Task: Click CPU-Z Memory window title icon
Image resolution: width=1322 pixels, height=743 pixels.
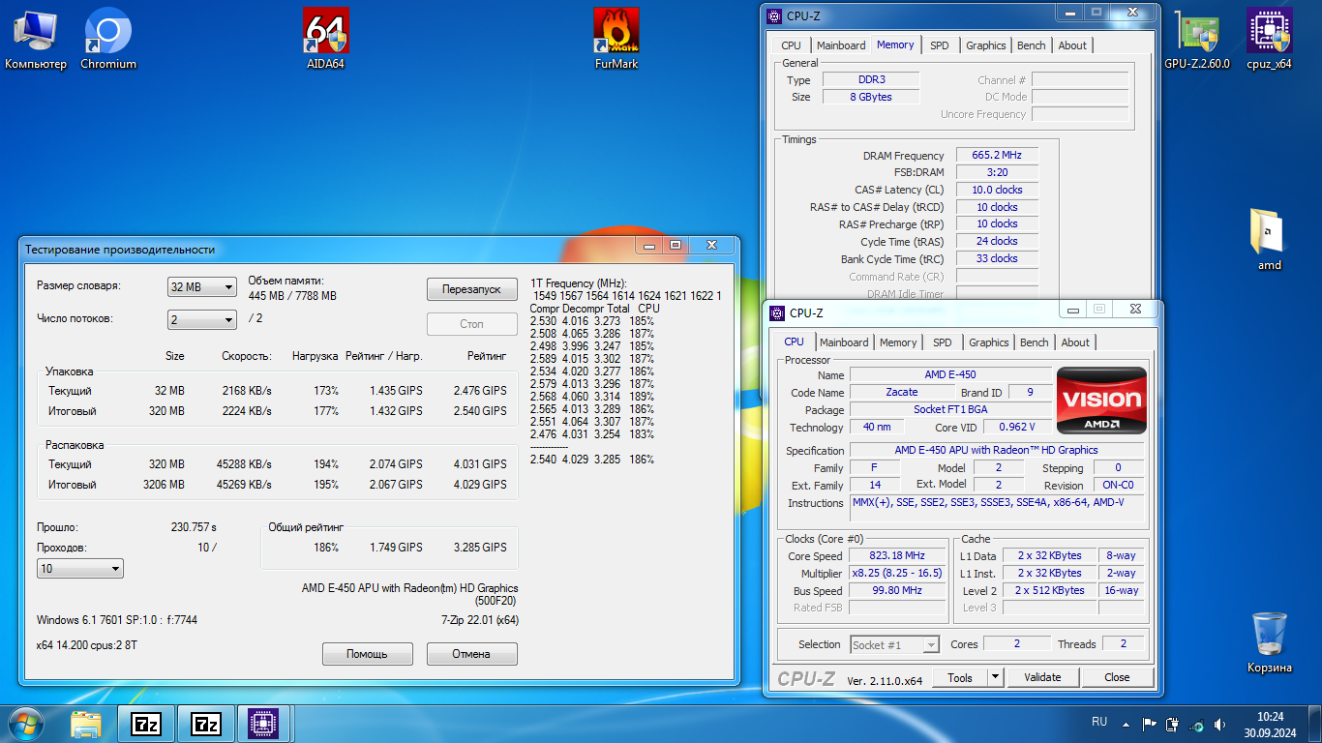Action: [x=774, y=15]
